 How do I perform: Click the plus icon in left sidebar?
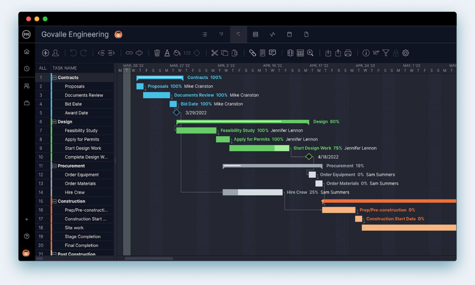(26, 219)
